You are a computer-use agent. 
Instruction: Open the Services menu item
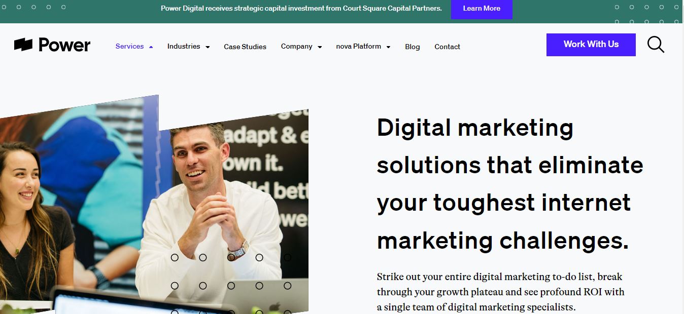pos(129,46)
